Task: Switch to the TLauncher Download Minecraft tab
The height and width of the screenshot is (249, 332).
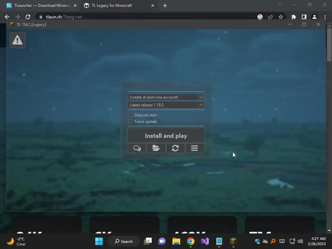Action: pos(42,6)
